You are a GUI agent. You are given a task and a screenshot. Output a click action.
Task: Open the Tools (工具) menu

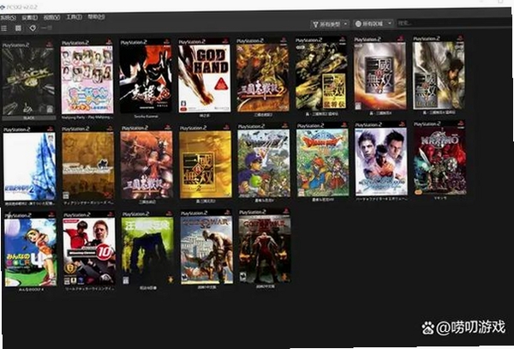74,17
